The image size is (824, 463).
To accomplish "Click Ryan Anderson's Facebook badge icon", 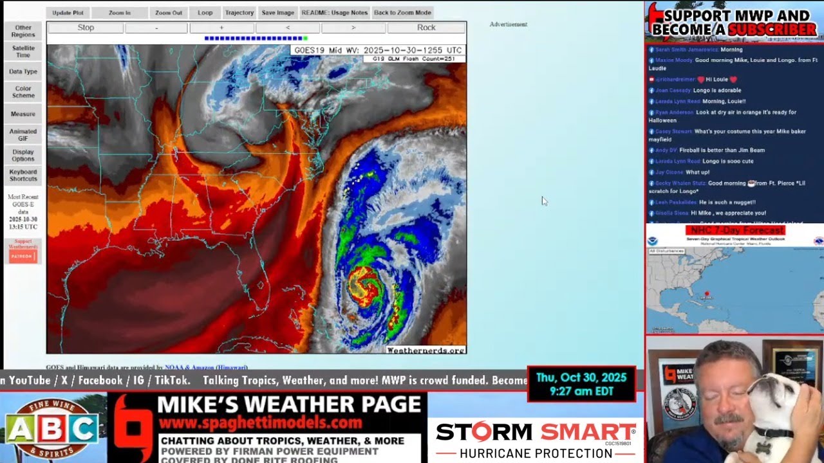I will [x=651, y=113].
